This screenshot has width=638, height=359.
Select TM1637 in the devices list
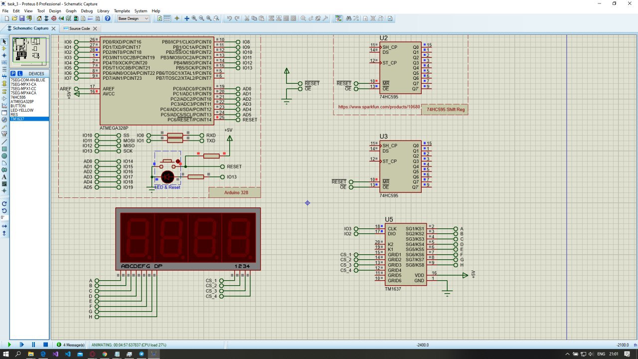29,119
